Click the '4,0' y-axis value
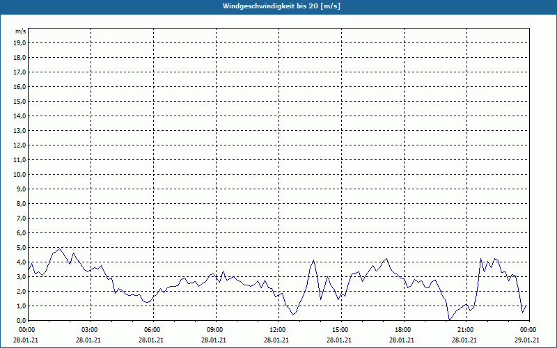 coord(21,262)
